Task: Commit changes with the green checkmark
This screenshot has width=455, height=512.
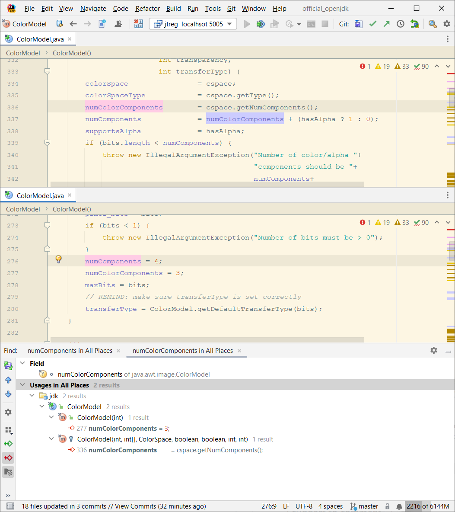Action: pyautogui.click(x=372, y=23)
